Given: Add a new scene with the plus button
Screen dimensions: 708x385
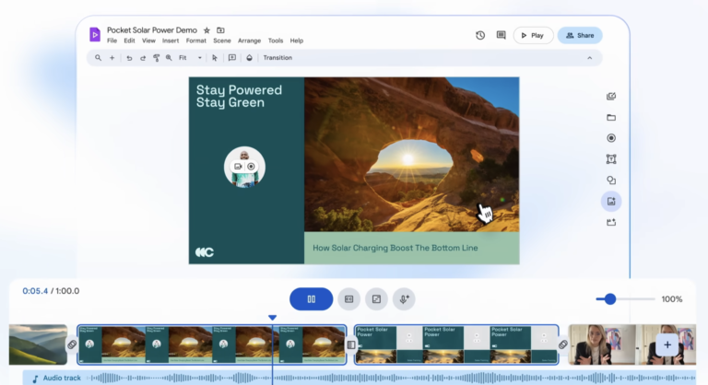Looking at the screenshot, I should (667, 344).
